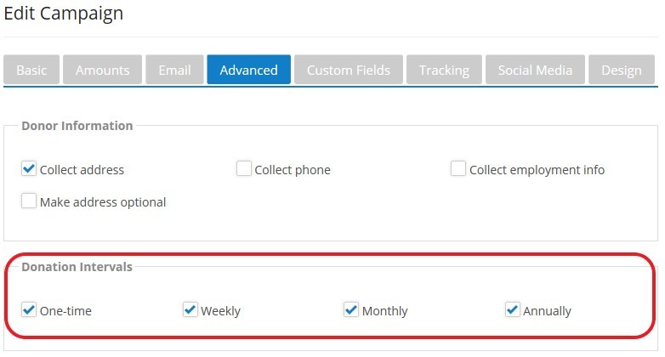Check the Make address optional box

29,201
